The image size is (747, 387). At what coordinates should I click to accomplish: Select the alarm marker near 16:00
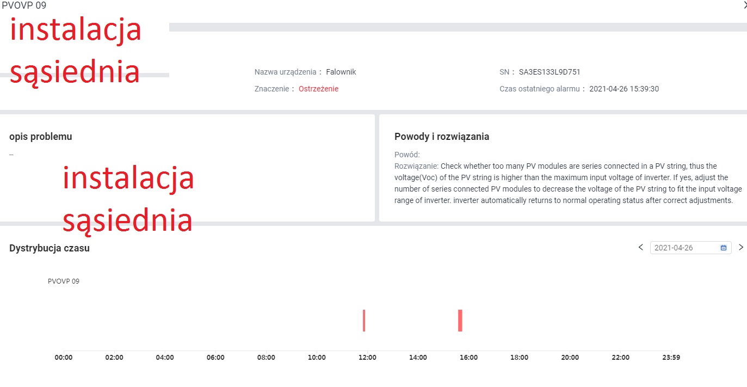[460, 321]
